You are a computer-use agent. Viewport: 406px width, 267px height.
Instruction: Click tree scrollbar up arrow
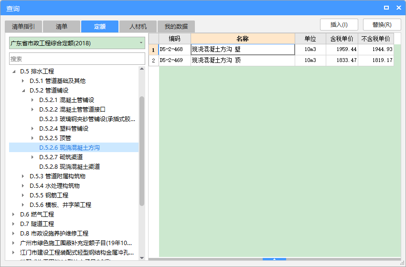[142, 69]
